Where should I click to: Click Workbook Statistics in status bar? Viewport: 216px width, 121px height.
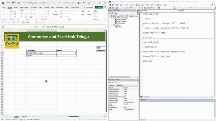pos(12,120)
